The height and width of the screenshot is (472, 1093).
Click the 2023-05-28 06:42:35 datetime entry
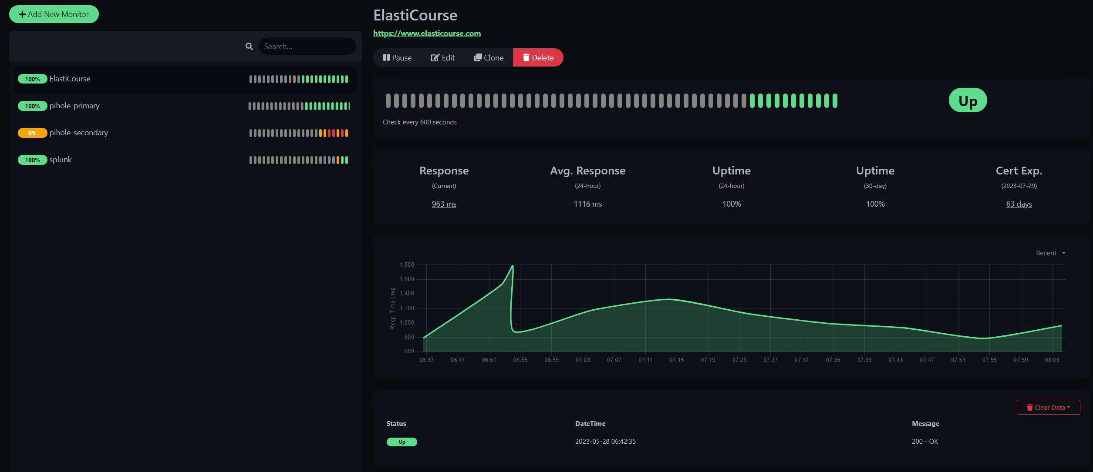(605, 442)
